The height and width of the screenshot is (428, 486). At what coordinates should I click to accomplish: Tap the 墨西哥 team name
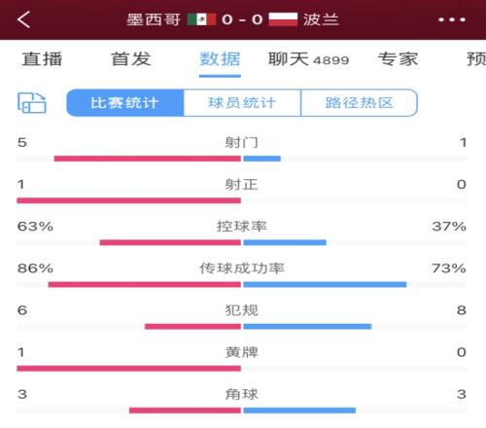tap(154, 19)
